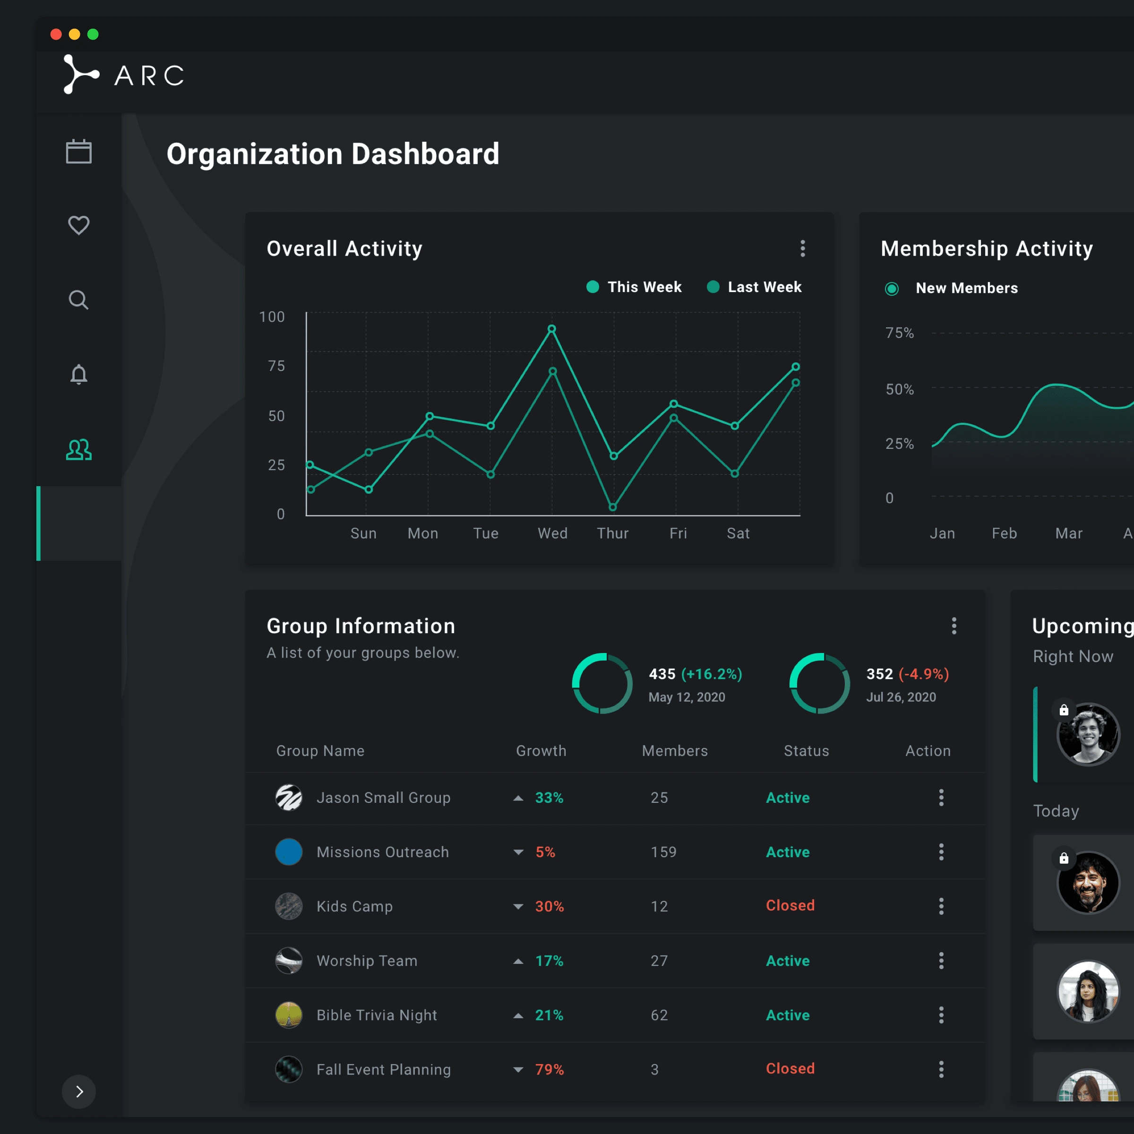The width and height of the screenshot is (1134, 1134).
Task: Expand sidebar with bottom chevron button
Action: [x=78, y=1091]
